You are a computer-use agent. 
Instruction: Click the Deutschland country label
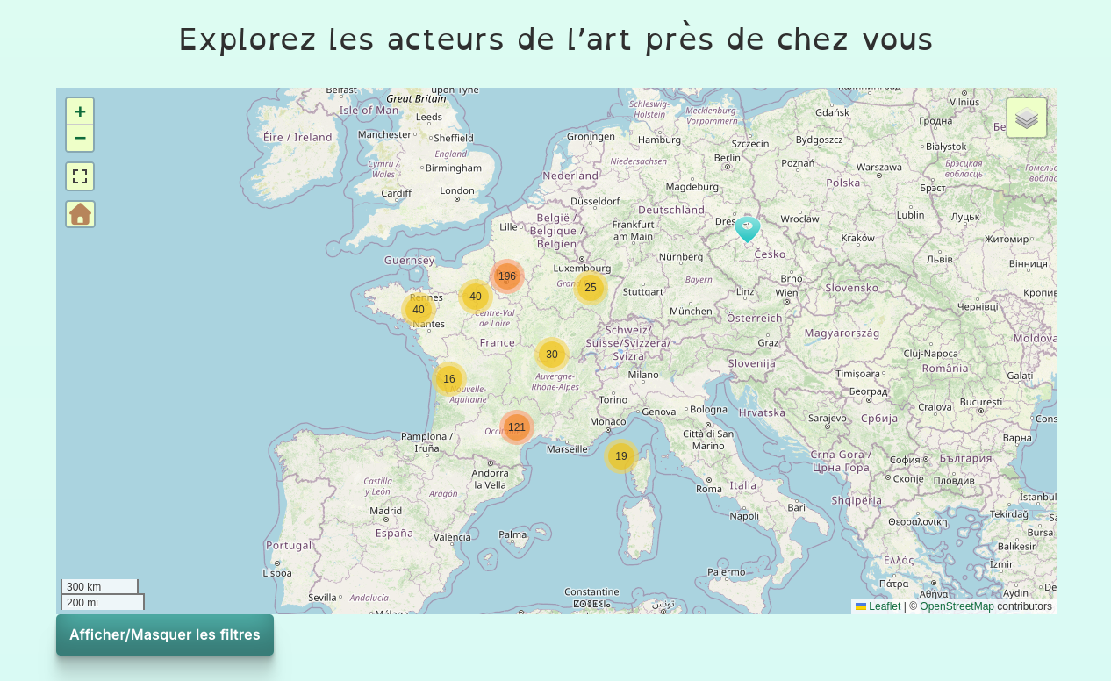(671, 210)
